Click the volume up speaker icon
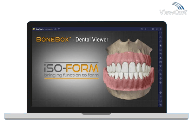This screenshot has width=191, height=131. point(161,37)
